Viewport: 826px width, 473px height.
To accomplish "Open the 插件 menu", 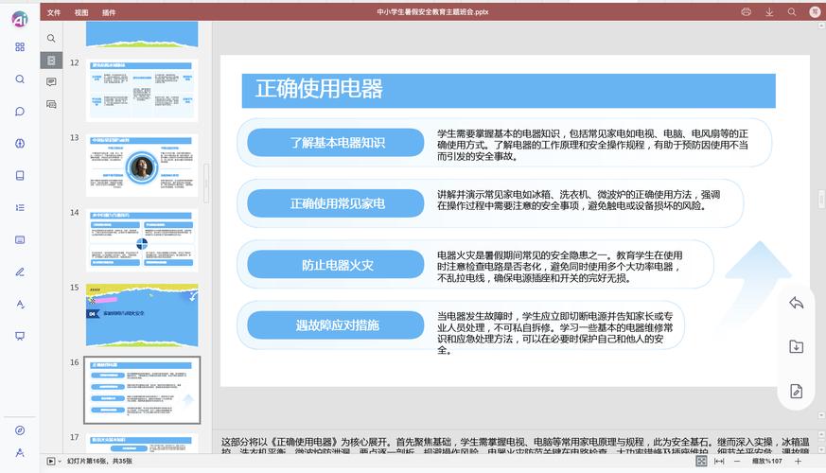I will click(109, 12).
